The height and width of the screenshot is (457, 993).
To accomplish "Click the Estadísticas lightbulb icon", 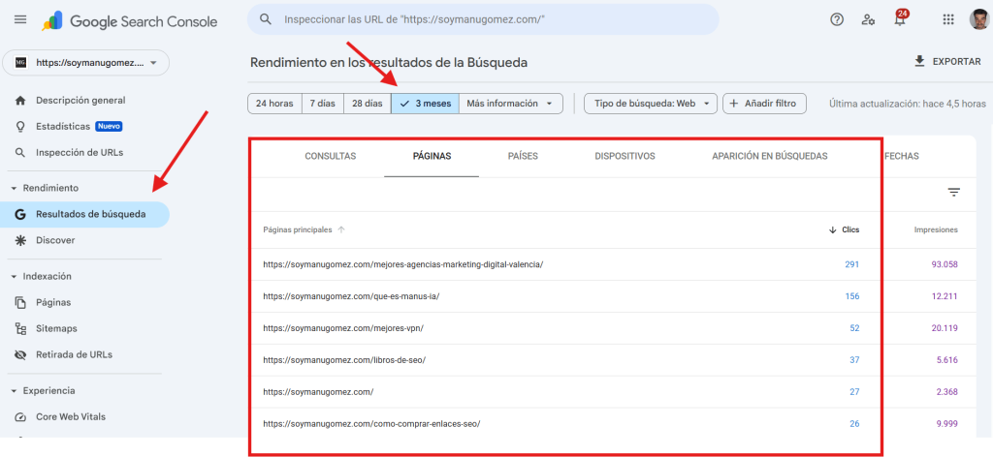I will (20, 127).
